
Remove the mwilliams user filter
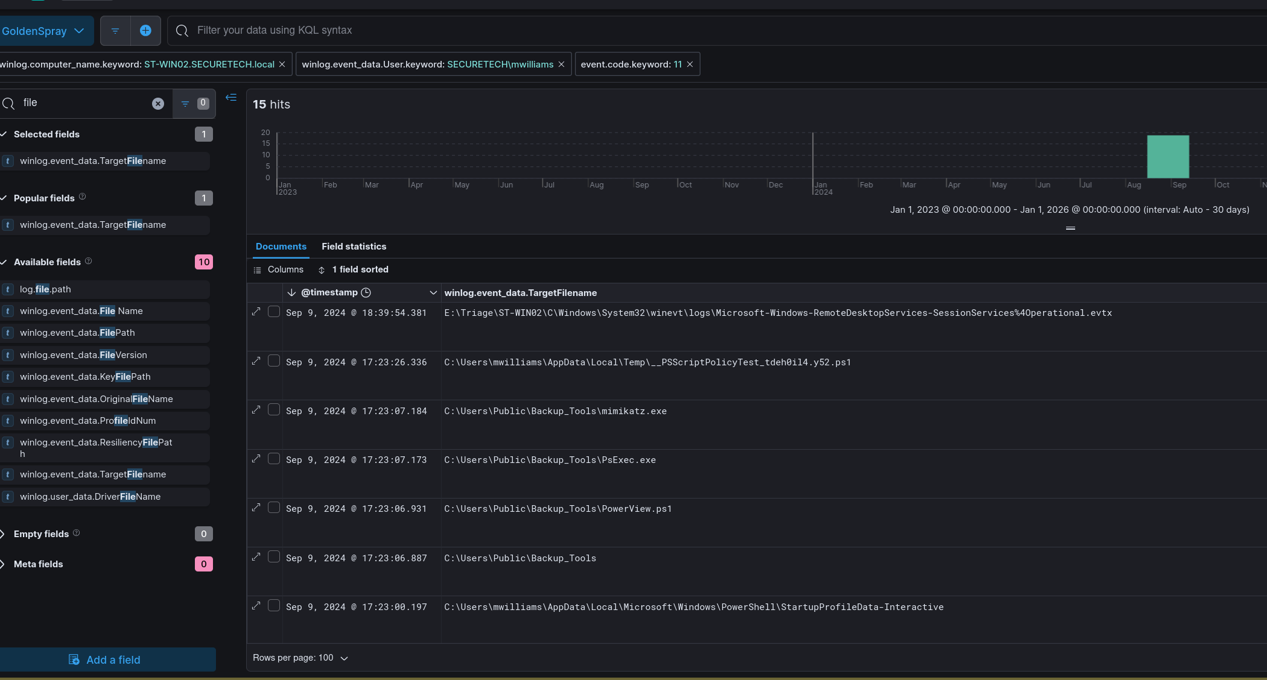pos(562,65)
